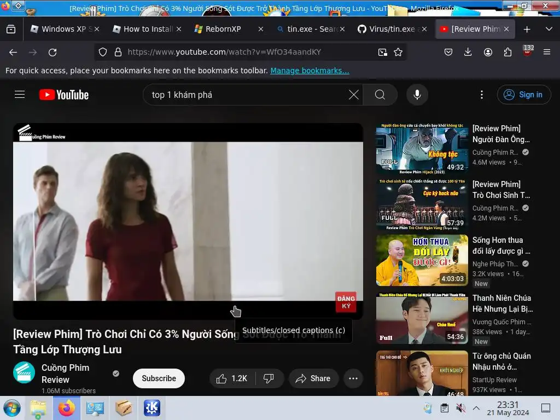Open Từ ông chủ Quán Nhậu video

point(422,373)
